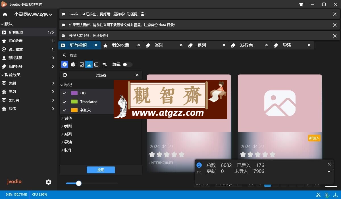Open the home icon in the sidebar
This screenshot has width=341, height=199.
coord(5,14)
